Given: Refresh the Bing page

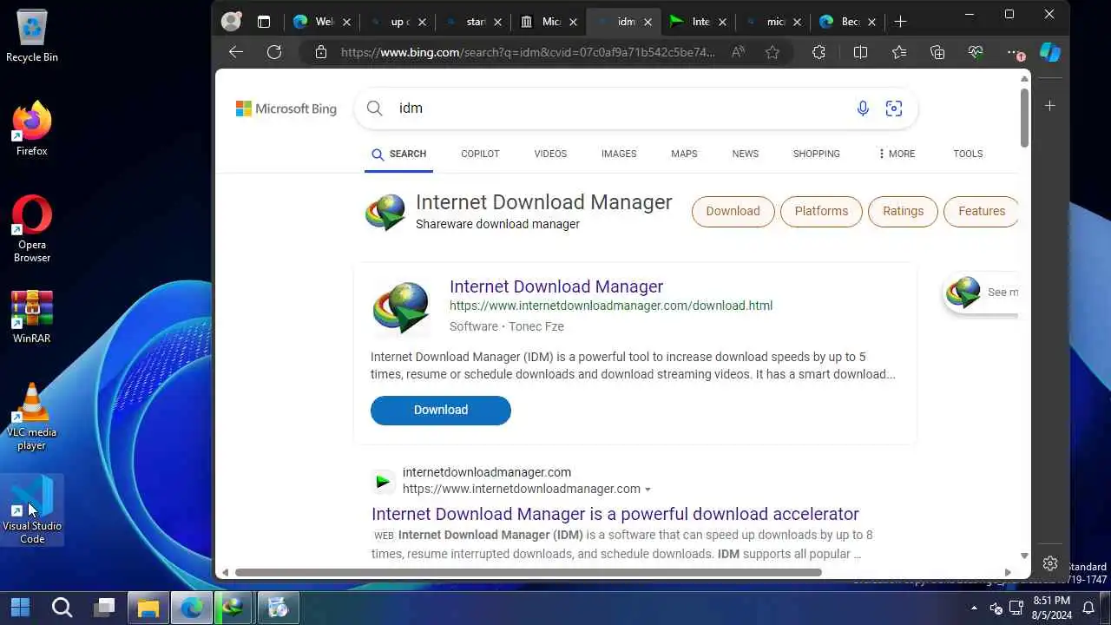Looking at the screenshot, I should tap(274, 52).
